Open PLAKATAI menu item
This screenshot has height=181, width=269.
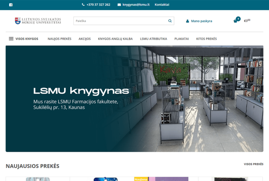pos(181,39)
